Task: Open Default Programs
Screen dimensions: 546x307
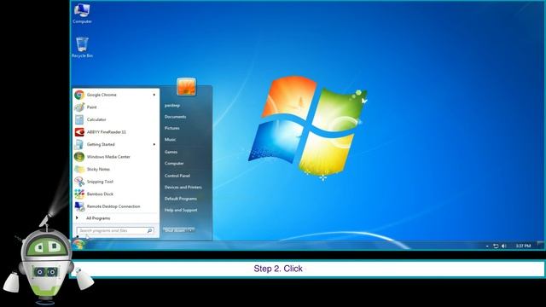Action: click(181, 199)
